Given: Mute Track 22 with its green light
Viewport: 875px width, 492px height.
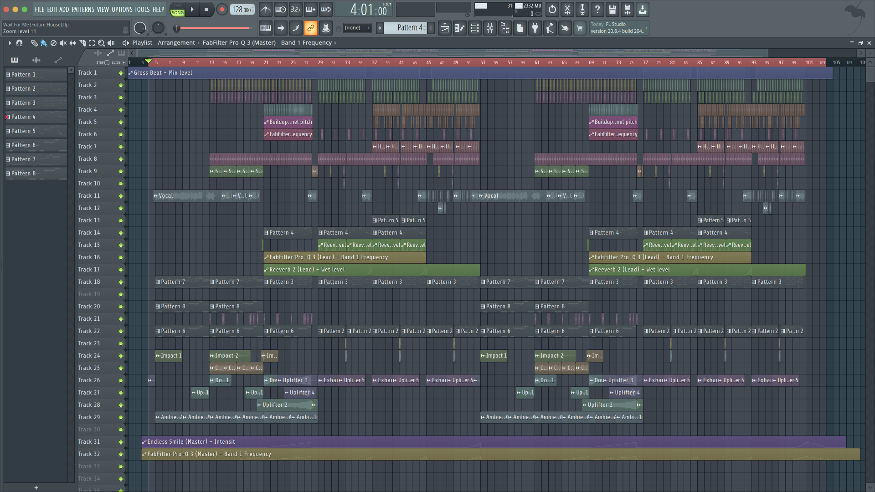Looking at the screenshot, I should 121,331.
